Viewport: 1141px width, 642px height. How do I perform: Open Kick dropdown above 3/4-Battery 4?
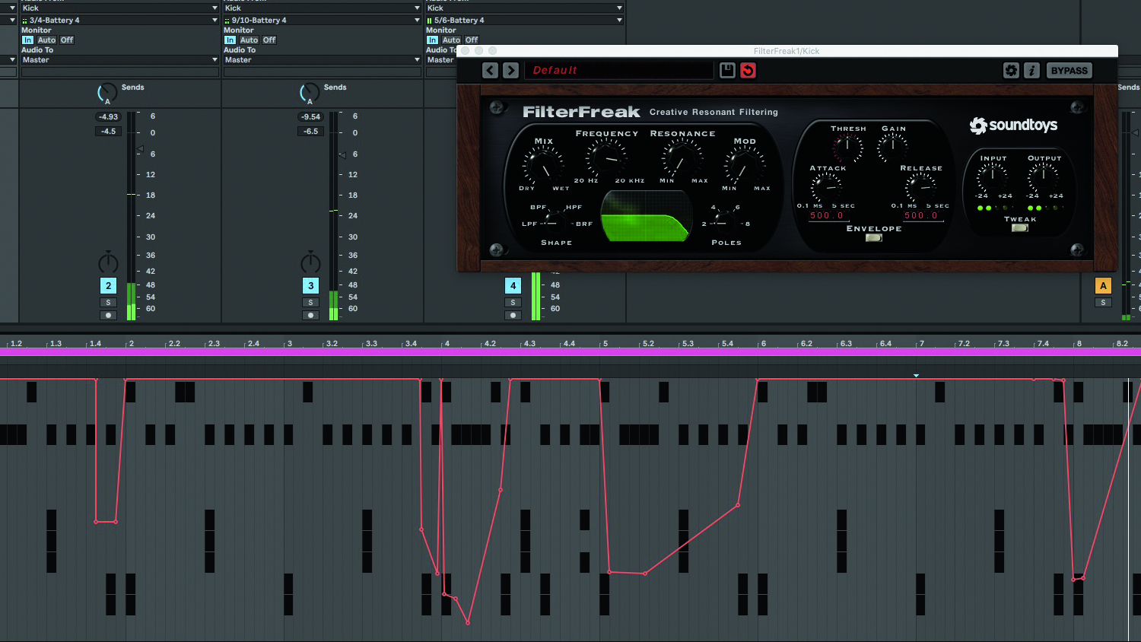[x=119, y=8]
